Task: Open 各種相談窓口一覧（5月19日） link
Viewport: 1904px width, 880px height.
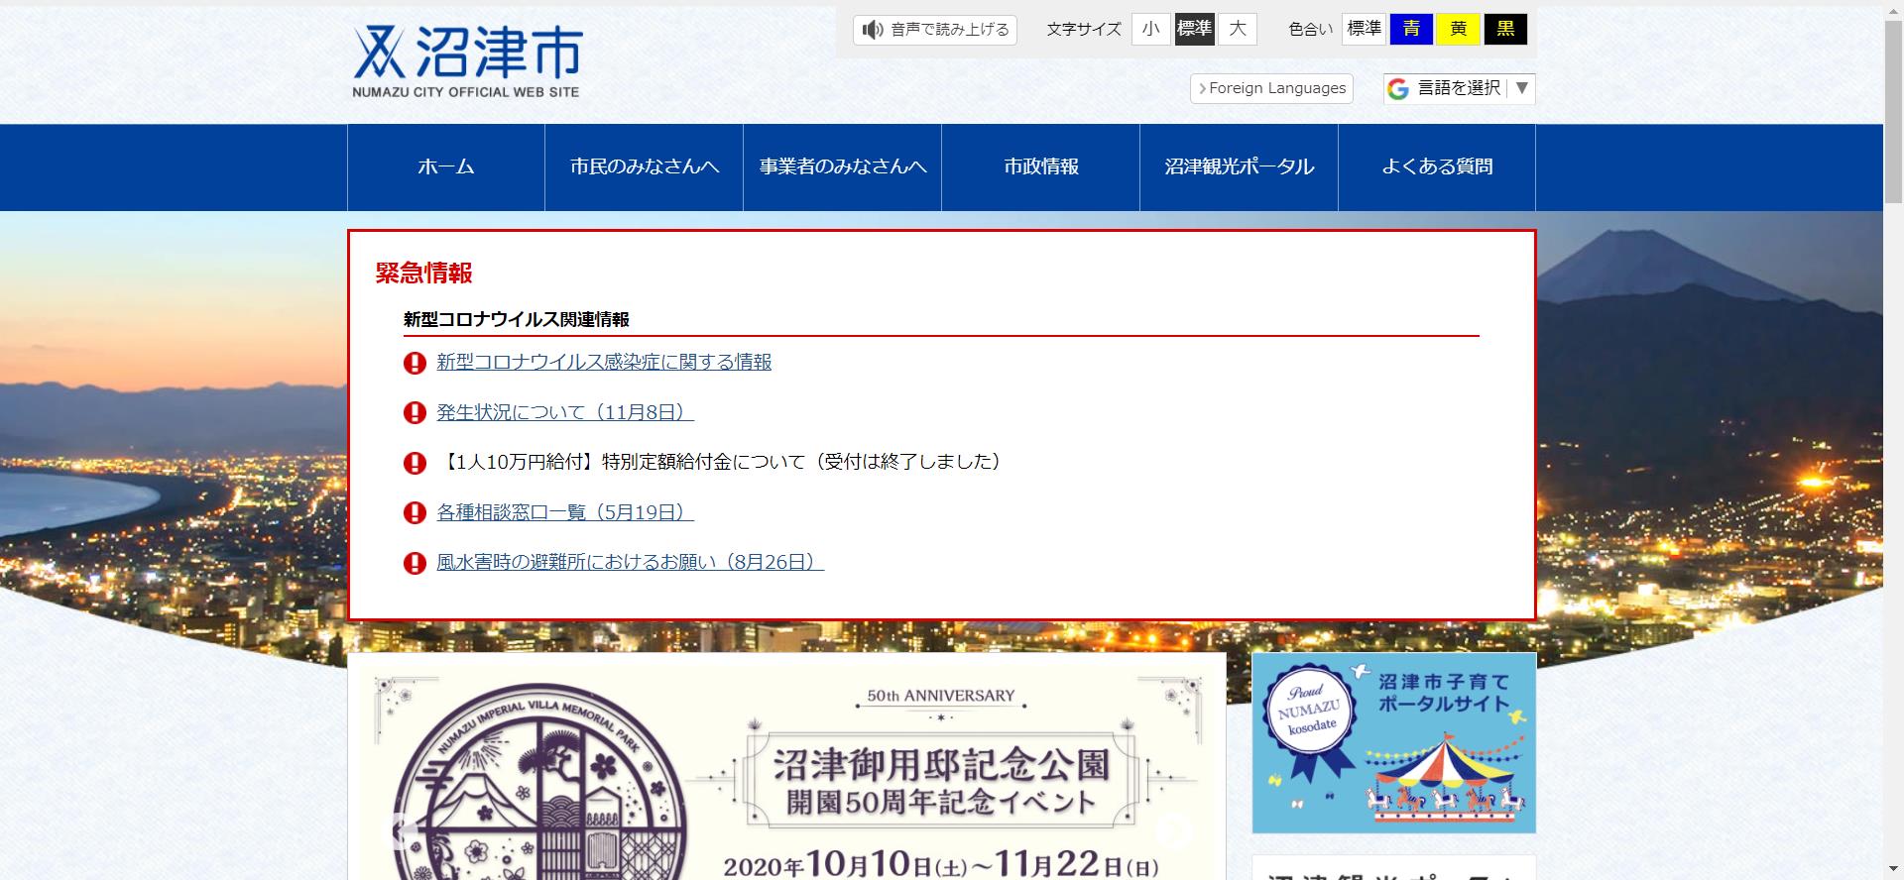Action: [x=565, y=512]
